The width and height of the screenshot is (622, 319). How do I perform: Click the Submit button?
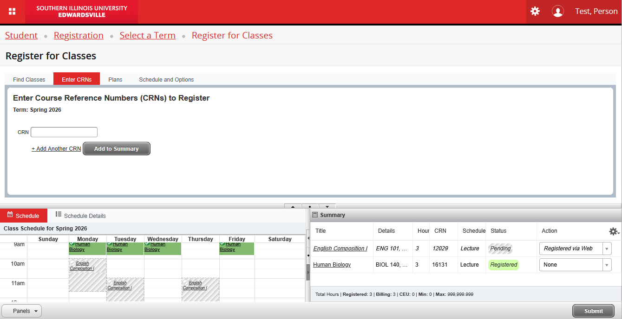tap(593, 311)
